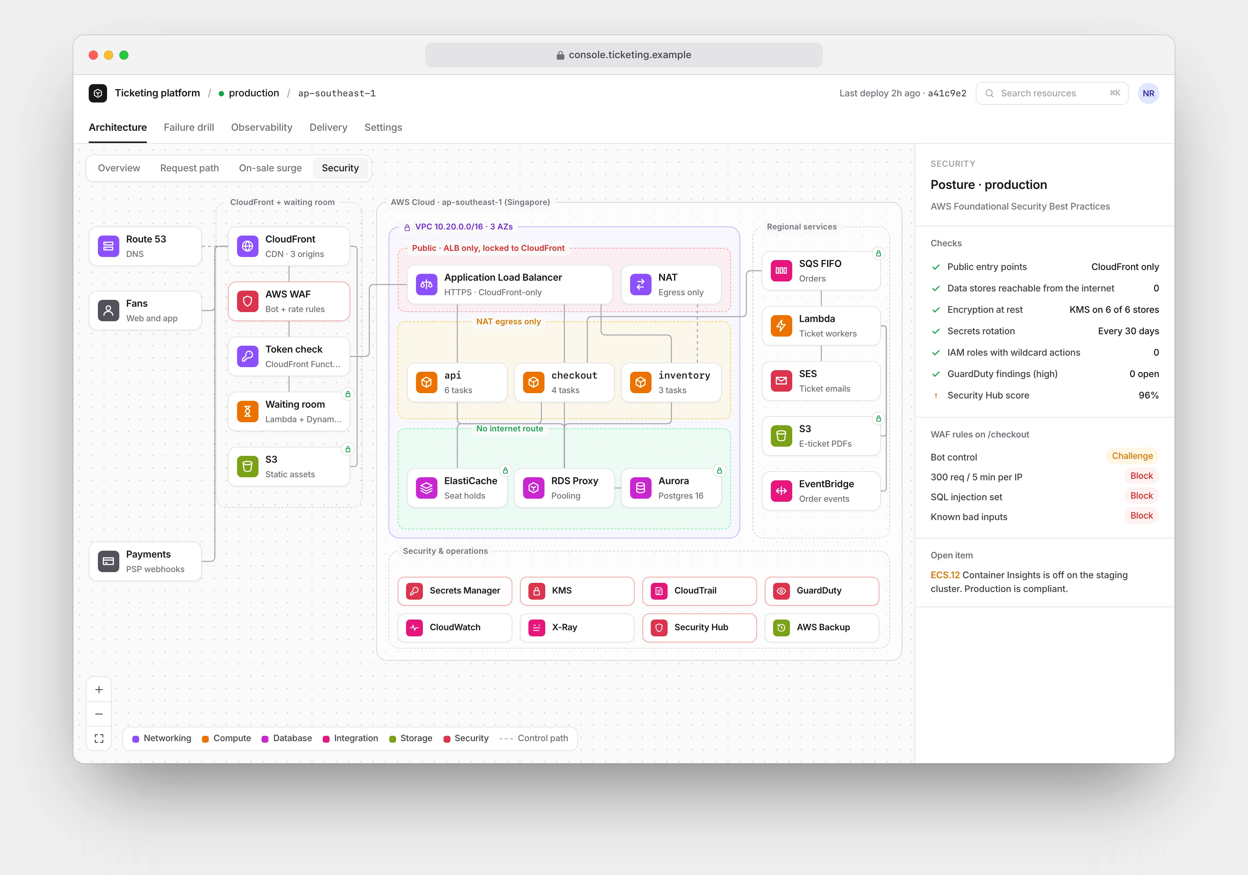Click the green Storage legend swatch
The height and width of the screenshot is (875, 1248).
[x=392, y=738]
